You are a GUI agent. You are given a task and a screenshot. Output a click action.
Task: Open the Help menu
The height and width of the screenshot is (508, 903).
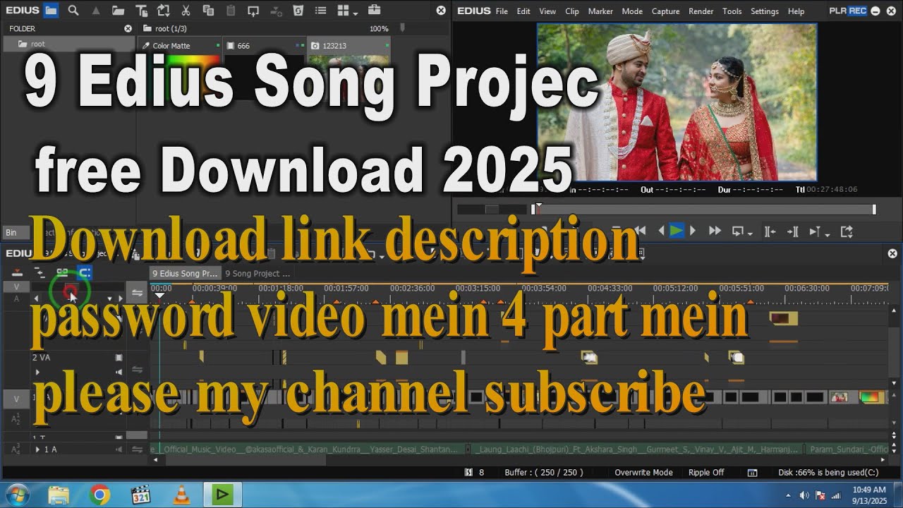[796, 11]
